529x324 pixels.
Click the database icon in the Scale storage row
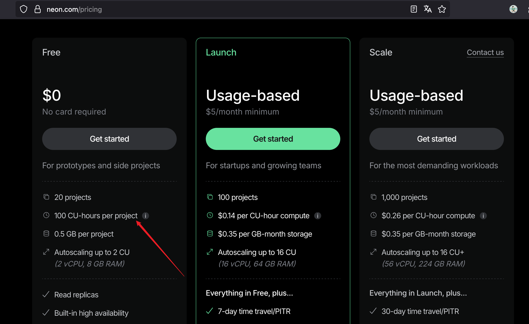click(x=373, y=234)
